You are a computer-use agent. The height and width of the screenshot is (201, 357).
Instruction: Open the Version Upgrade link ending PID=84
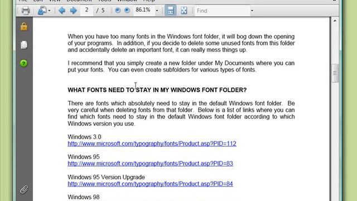click(150, 184)
